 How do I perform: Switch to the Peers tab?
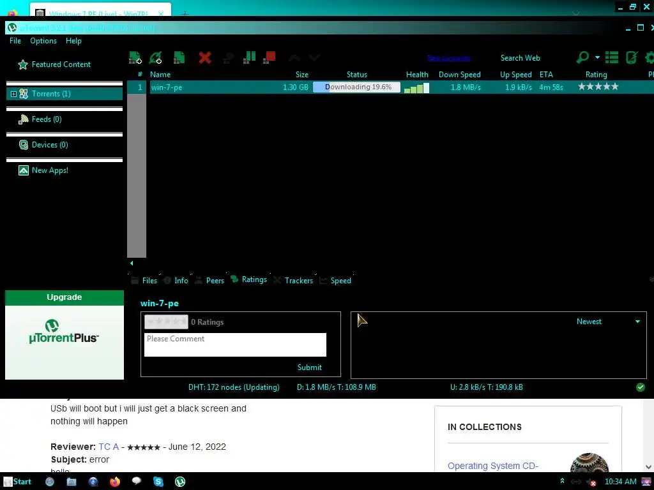point(209,281)
